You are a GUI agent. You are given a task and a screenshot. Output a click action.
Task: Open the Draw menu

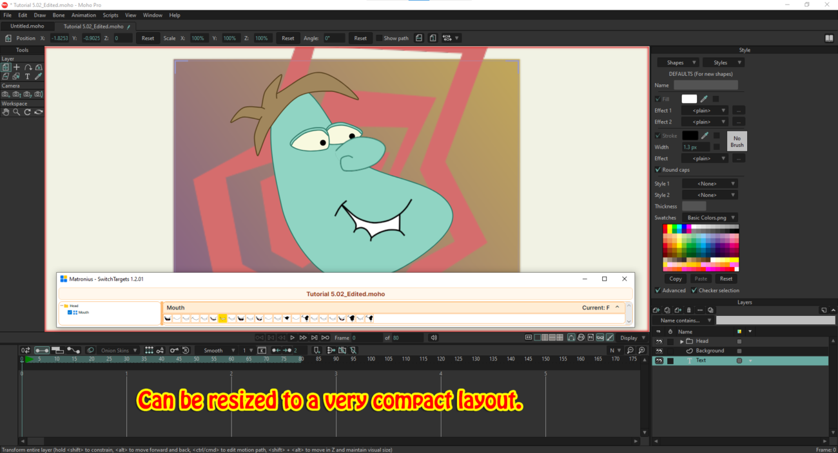40,15
